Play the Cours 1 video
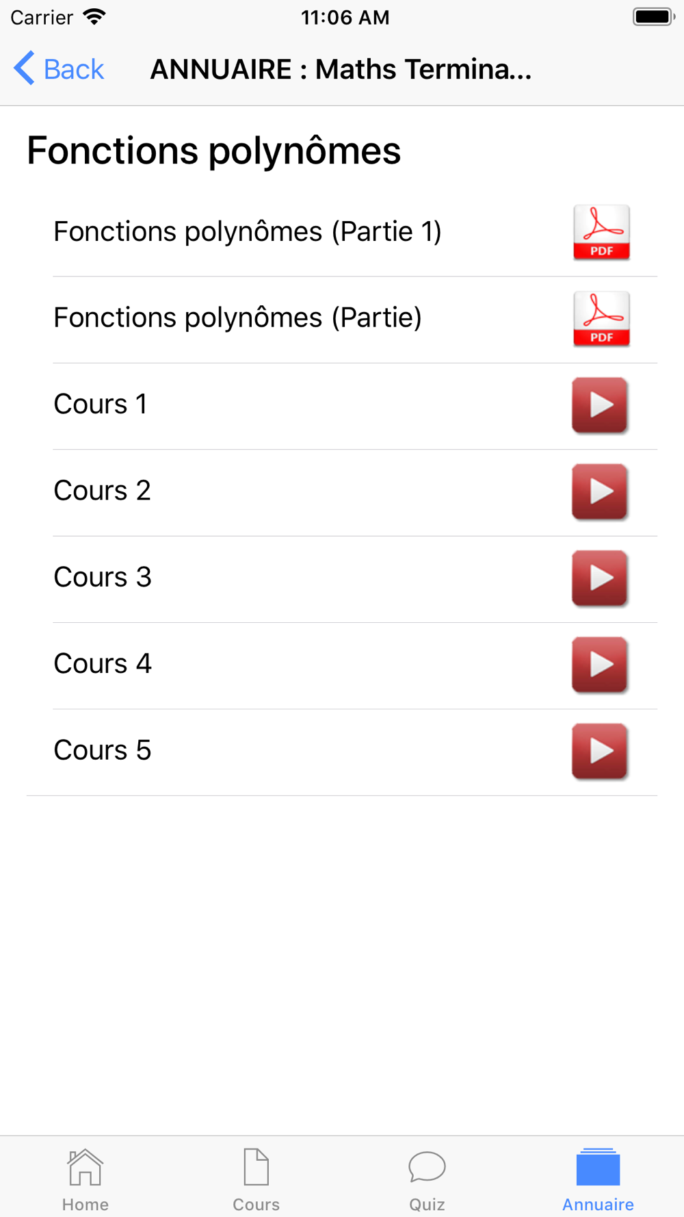Screen dimensions: 684x1217 (600, 405)
